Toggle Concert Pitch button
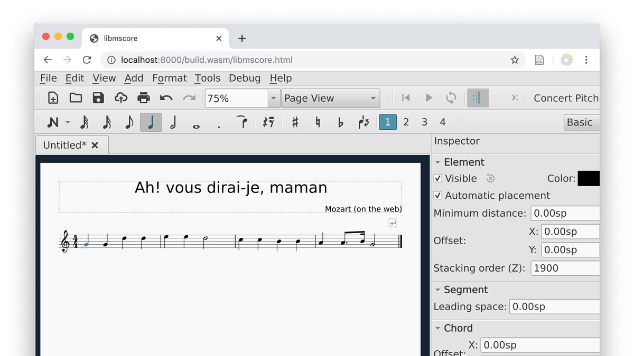Screen dimensions: 634x356 tap(565, 98)
